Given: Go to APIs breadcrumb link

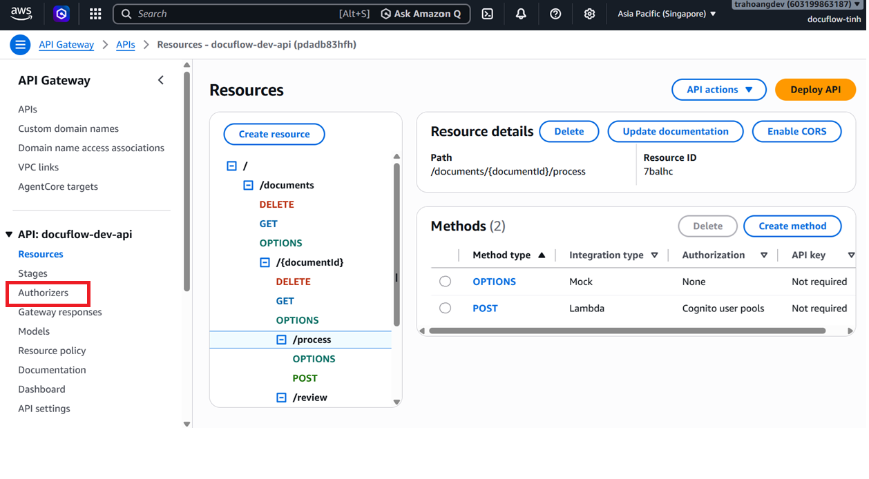Looking at the screenshot, I should point(126,44).
